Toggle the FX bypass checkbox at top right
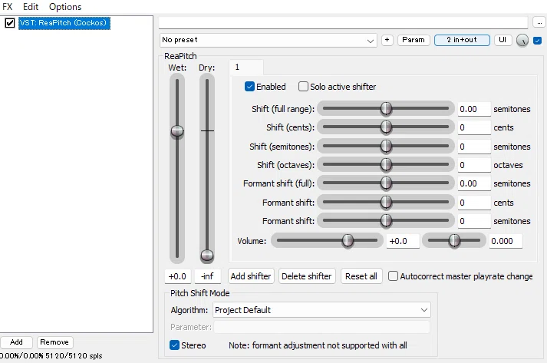This screenshot has width=547, height=363. (x=538, y=41)
